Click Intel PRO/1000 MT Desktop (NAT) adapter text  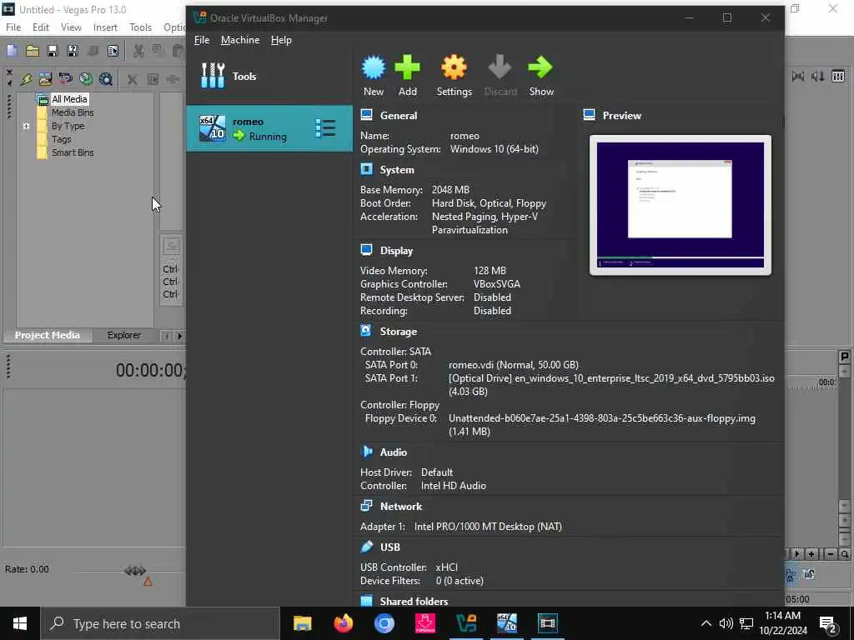coord(488,527)
